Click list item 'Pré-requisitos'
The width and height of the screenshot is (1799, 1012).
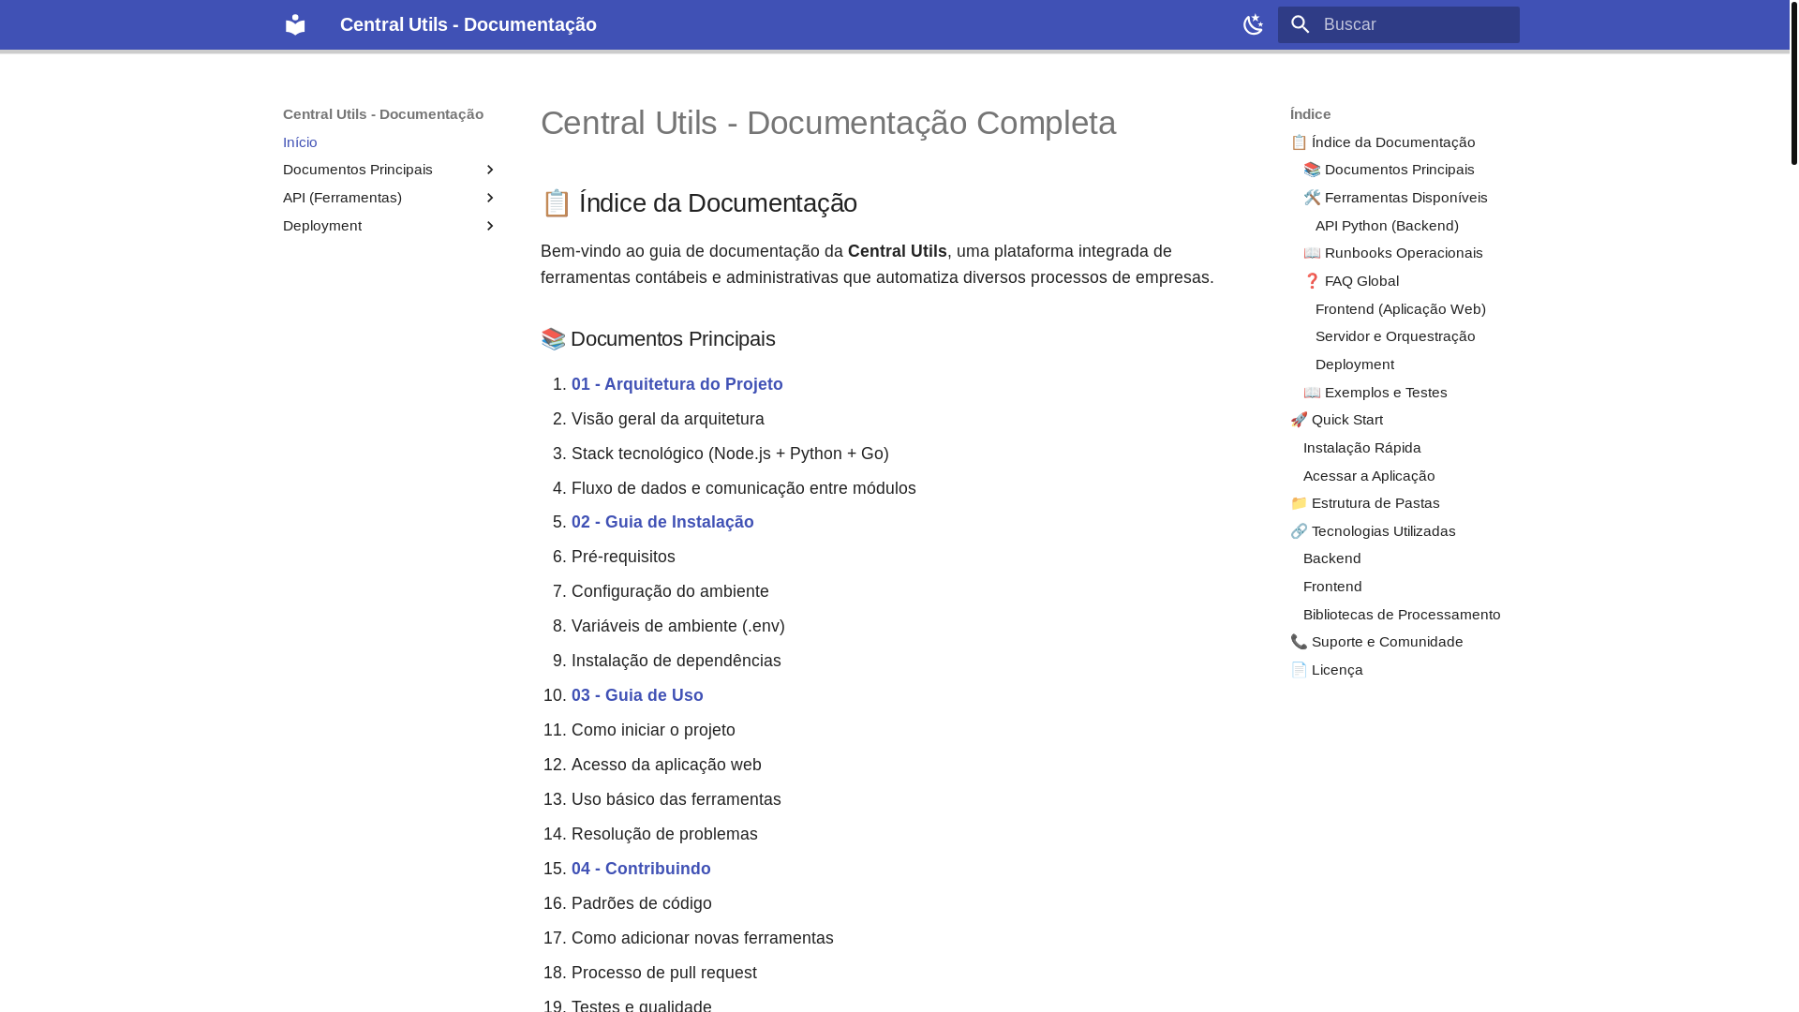[x=623, y=557]
